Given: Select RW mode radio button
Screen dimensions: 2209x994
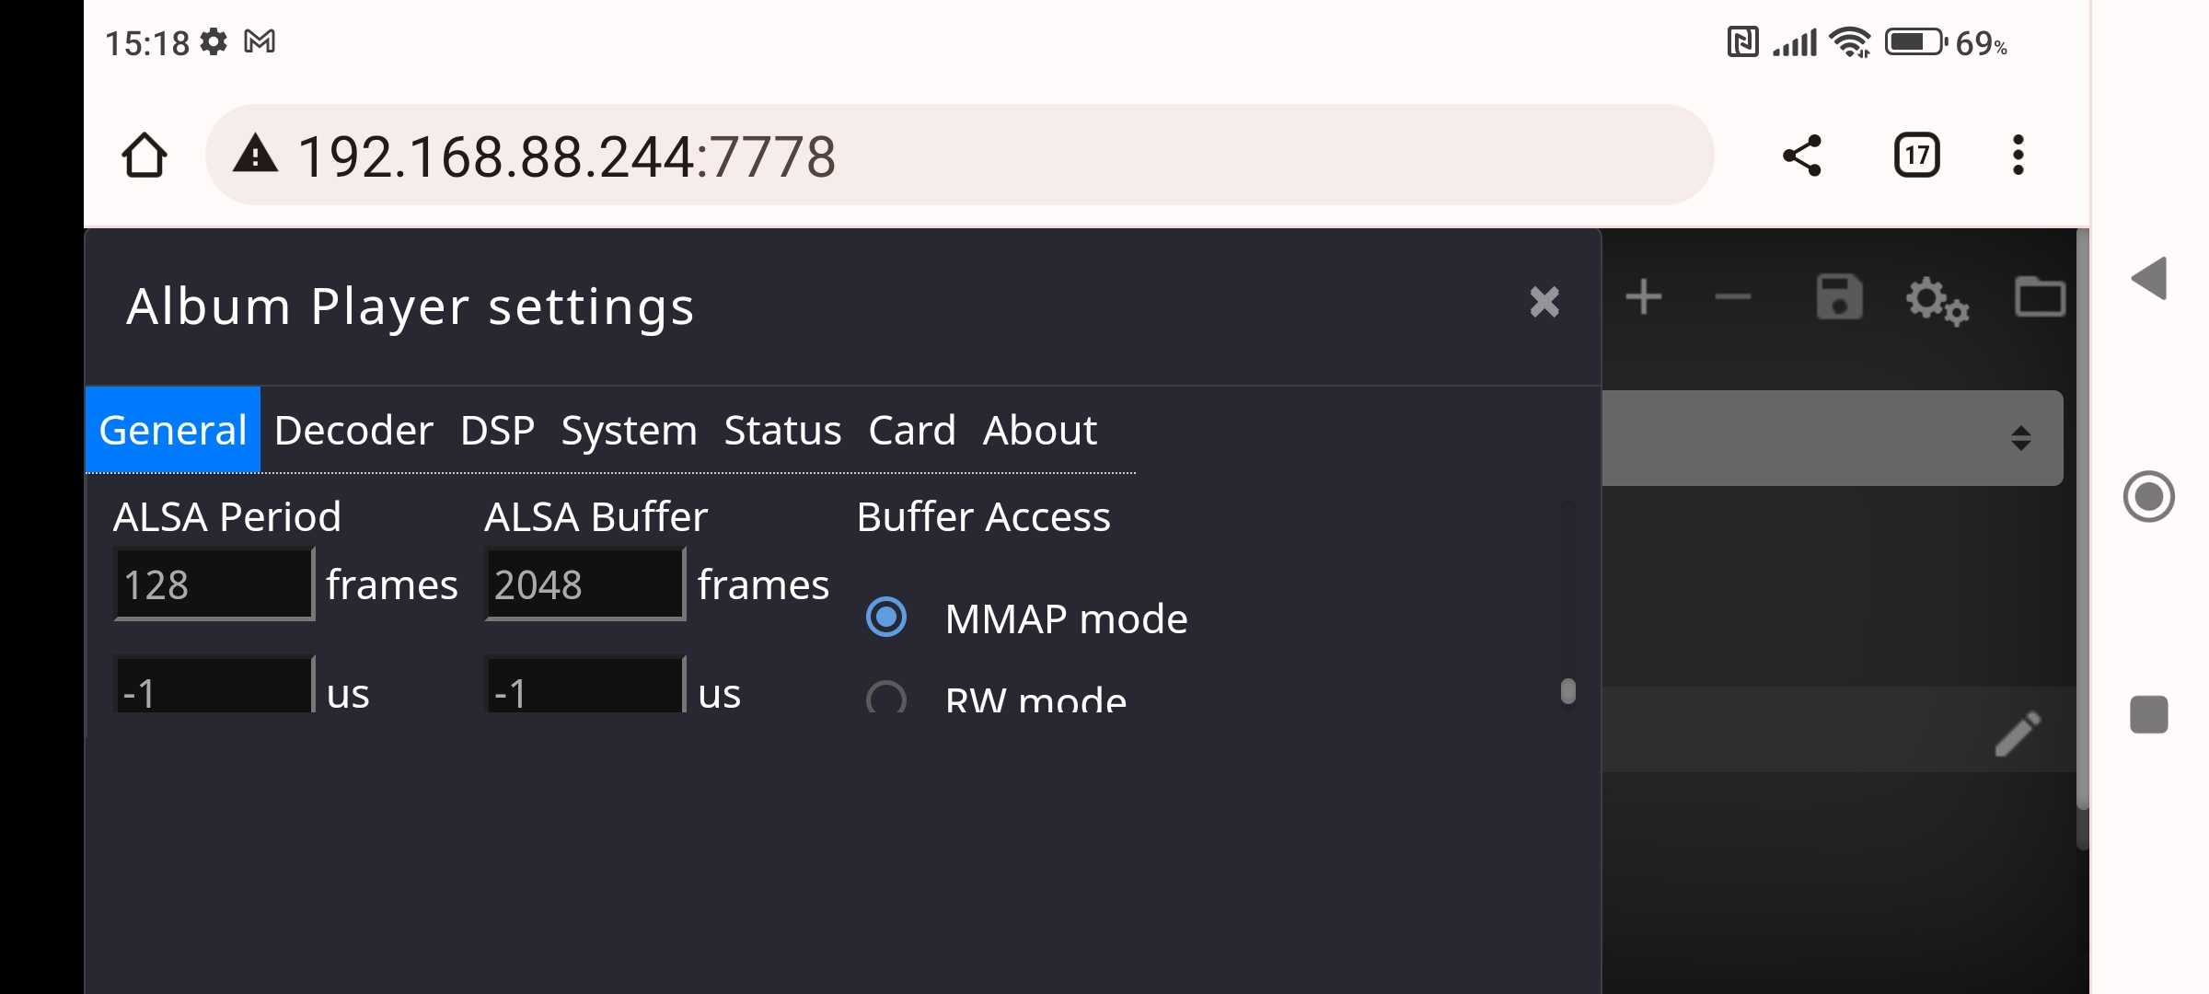Looking at the screenshot, I should [886, 698].
